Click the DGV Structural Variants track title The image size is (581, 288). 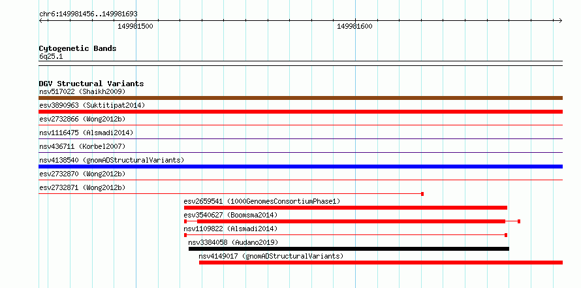coord(91,84)
